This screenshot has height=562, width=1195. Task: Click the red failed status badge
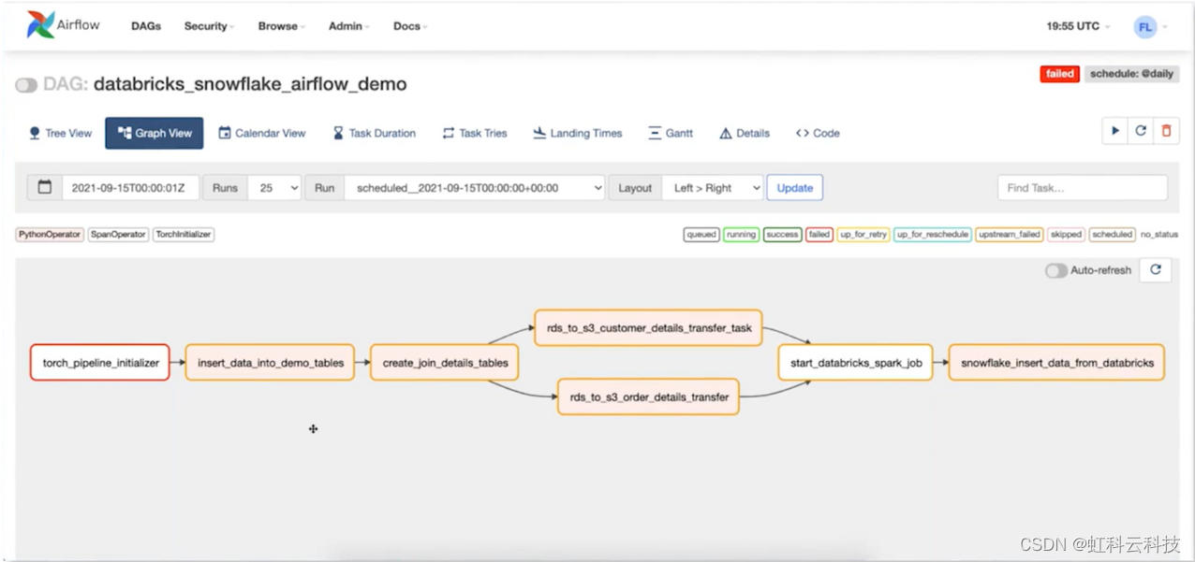coord(1059,74)
